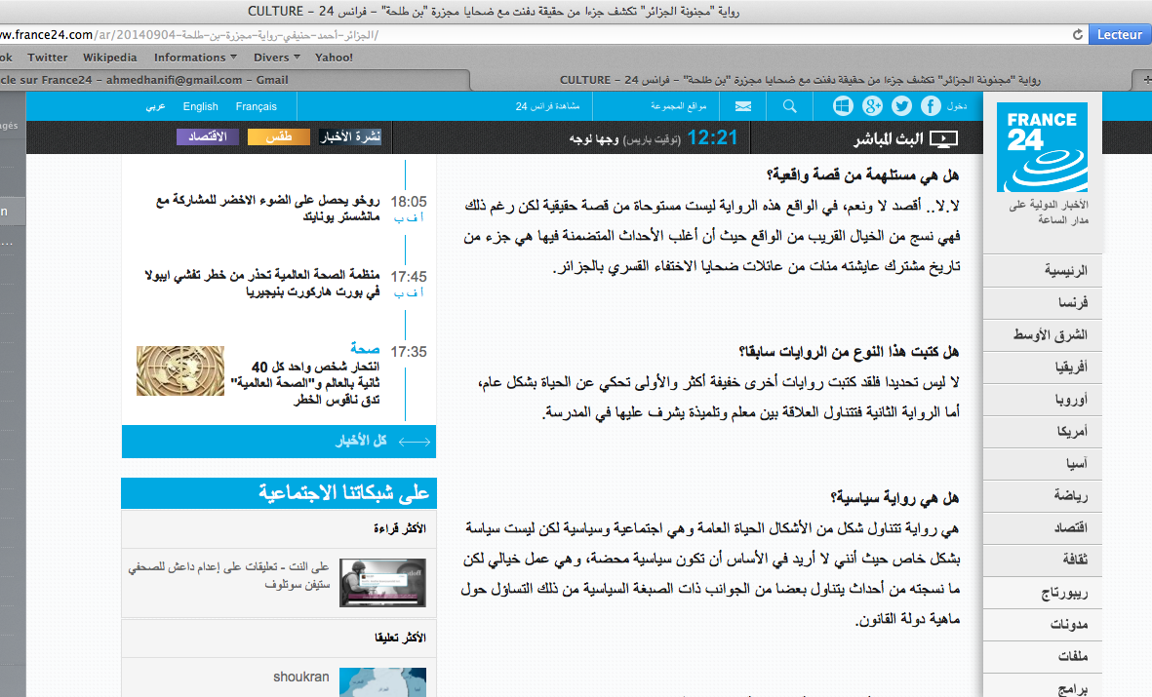Click the Google Plus icon
1152x697 pixels.
point(872,106)
